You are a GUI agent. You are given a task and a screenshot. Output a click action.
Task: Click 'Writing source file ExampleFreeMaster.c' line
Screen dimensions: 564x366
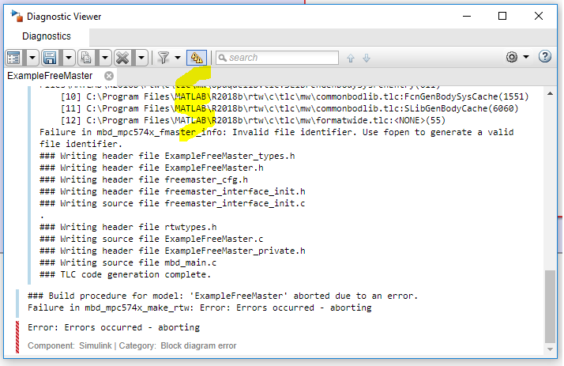coord(152,239)
